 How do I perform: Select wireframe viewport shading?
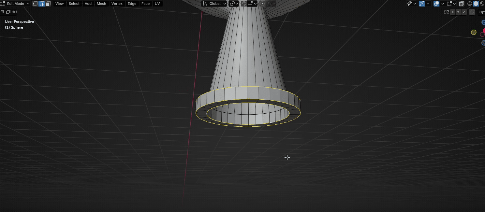click(470, 4)
